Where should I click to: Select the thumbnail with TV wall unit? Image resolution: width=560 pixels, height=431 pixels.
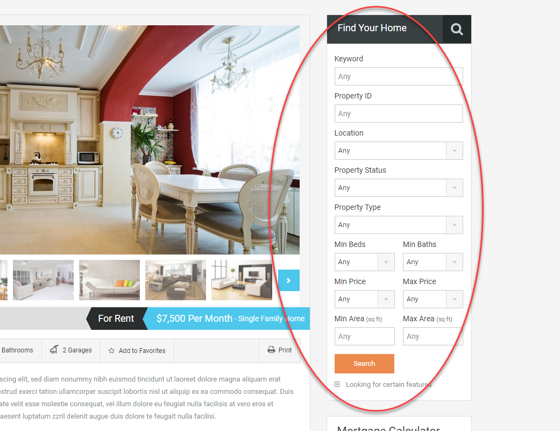pyautogui.click(x=242, y=280)
